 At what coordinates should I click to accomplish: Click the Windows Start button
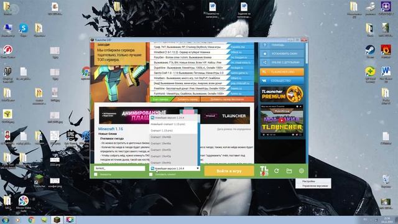(x=6, y=220)
